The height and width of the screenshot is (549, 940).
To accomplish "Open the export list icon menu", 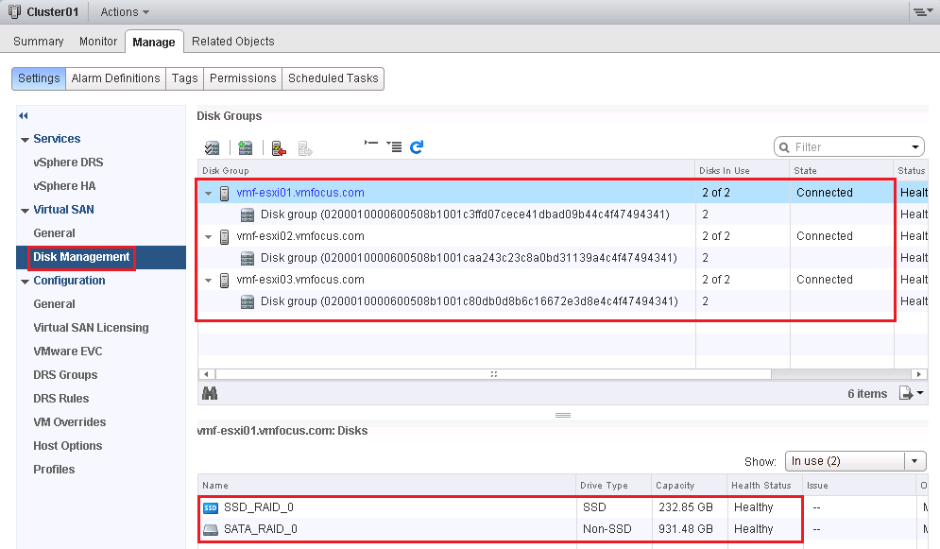I will pyautogui.click(x=911, y=393).
